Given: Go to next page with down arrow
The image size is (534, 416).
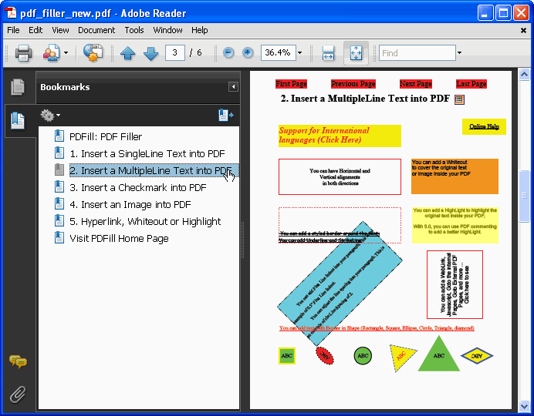Looking at the screenshot, I should [x=151, y=53].
